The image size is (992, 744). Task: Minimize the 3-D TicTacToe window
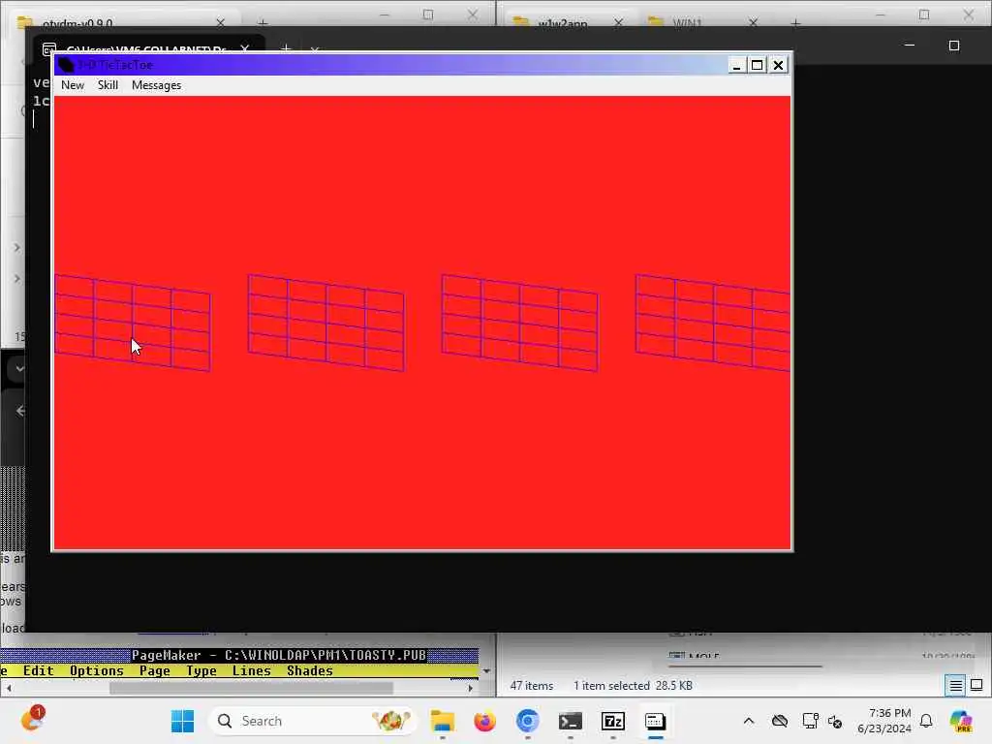coord(736,65)
